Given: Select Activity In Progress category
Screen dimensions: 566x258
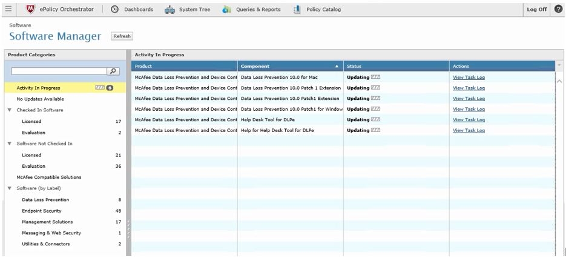Looking at the screenshot, I should [38, 88].
